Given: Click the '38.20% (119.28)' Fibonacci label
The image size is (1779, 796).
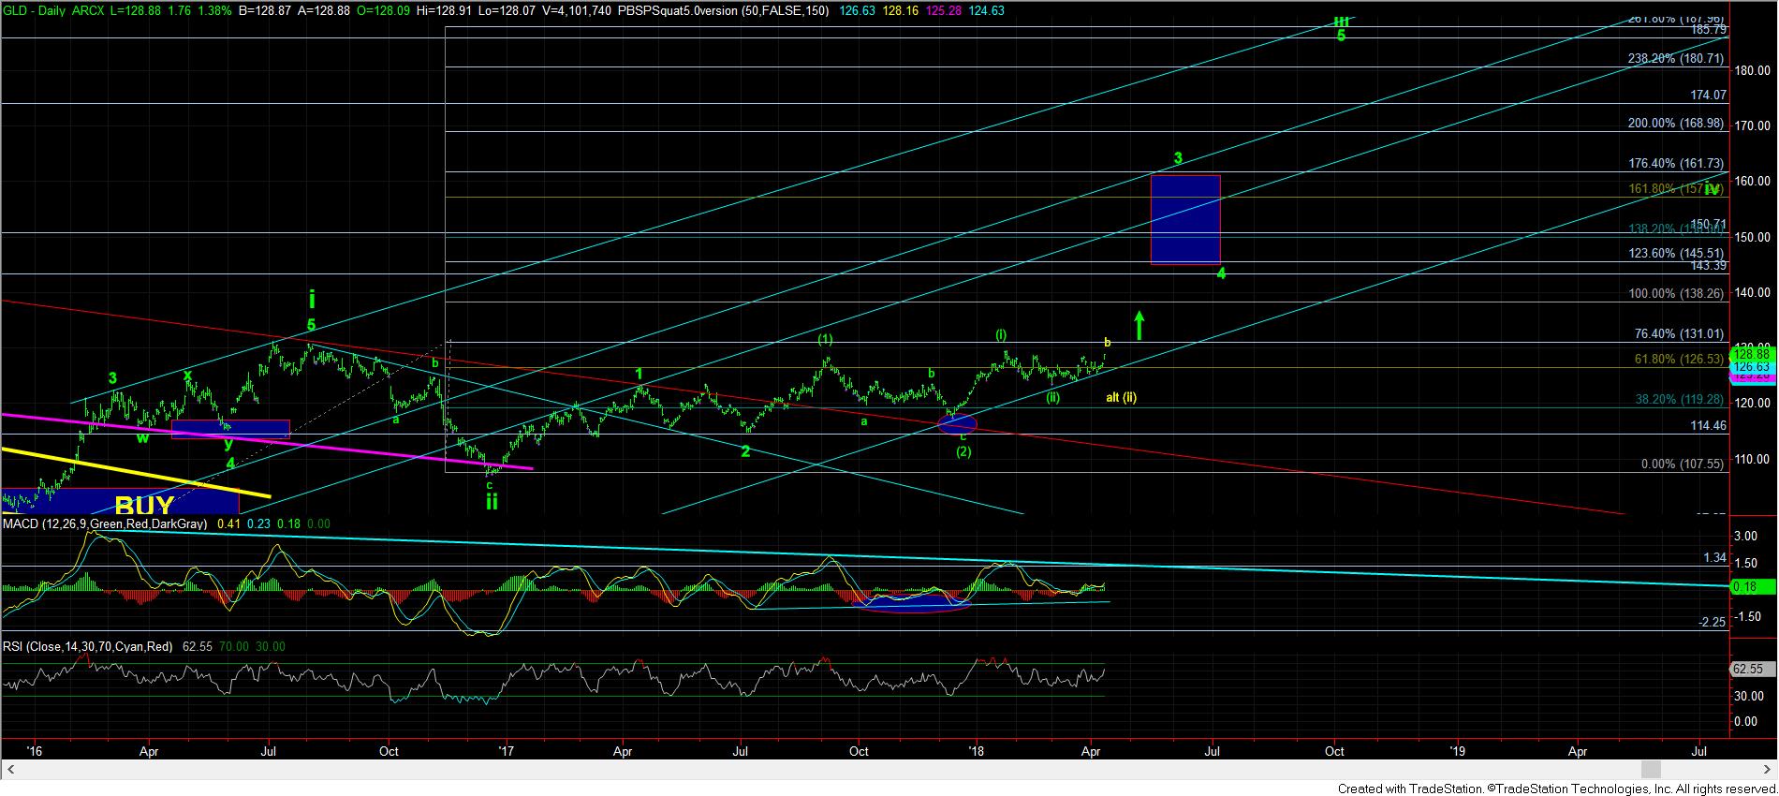Looking at the screenshot, I should [1680, 398].
